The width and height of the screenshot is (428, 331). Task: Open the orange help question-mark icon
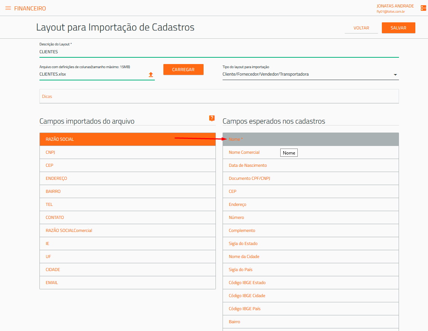pyautogui.click(x=212, y=118)
